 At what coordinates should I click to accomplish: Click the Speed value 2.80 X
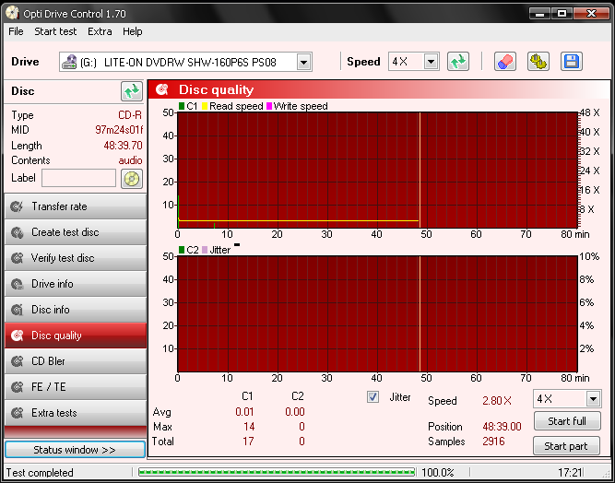(x=497, y=401)
